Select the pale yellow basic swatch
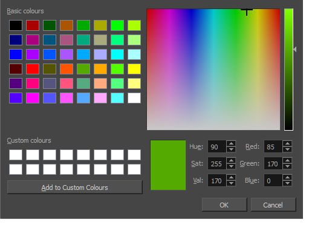This screenshot has height=225, width=309. [134, 83]
